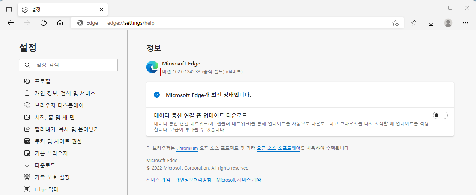Open the tab actions menu icon
Screen dimensions: 476x195
click(9, 9)
